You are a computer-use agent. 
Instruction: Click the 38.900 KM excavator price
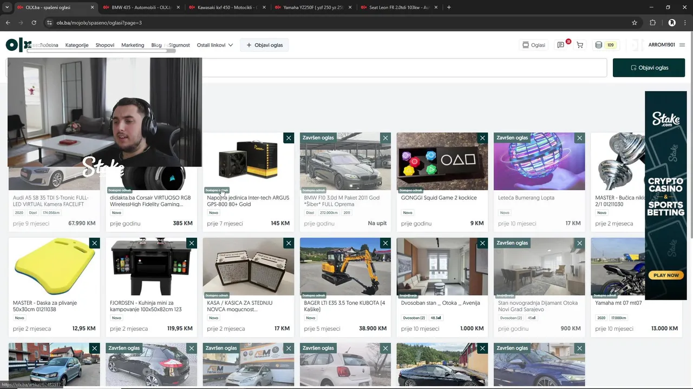click(372, 328)
